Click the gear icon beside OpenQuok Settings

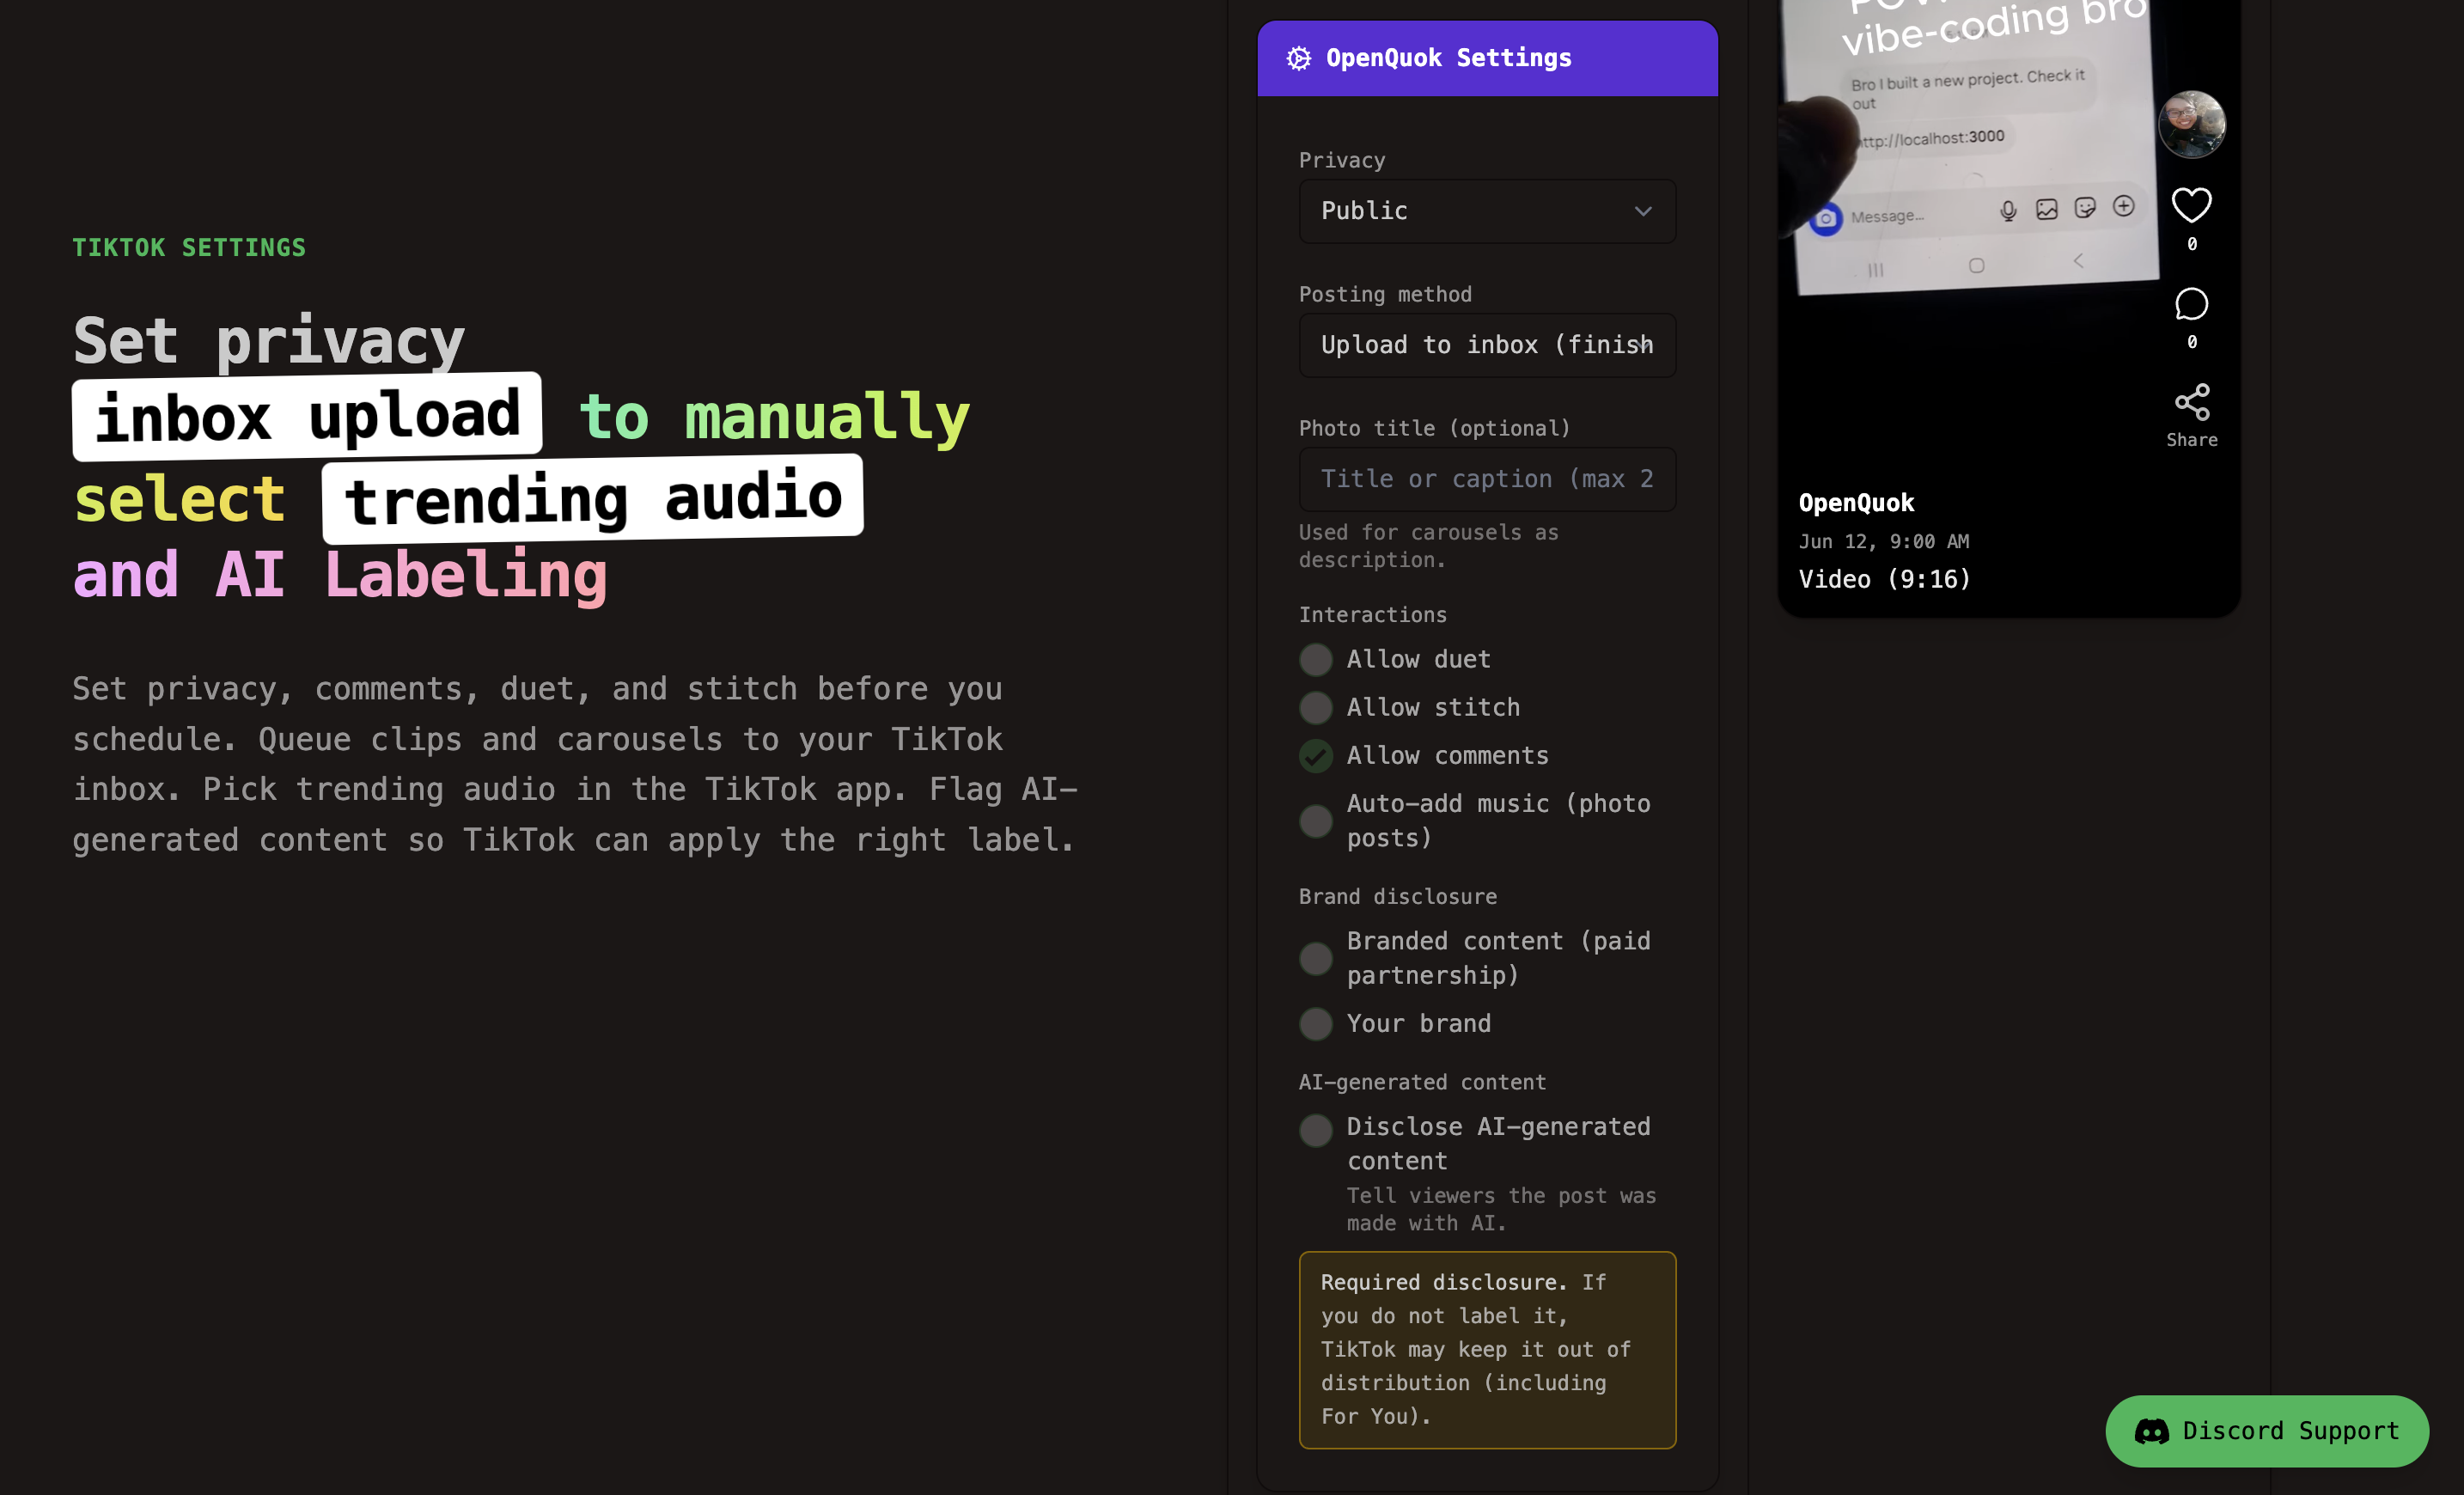(x=1298, y=58)
